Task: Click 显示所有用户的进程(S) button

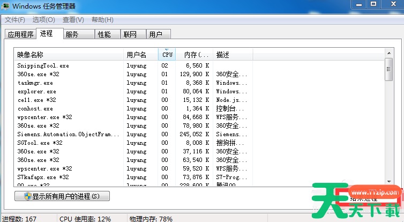Action: click(x=62, y=196)
